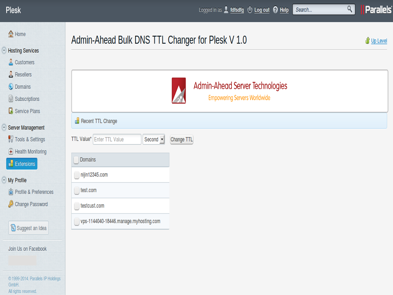Click the Log out link
393x295 pixels.
[x=262, y=10]
